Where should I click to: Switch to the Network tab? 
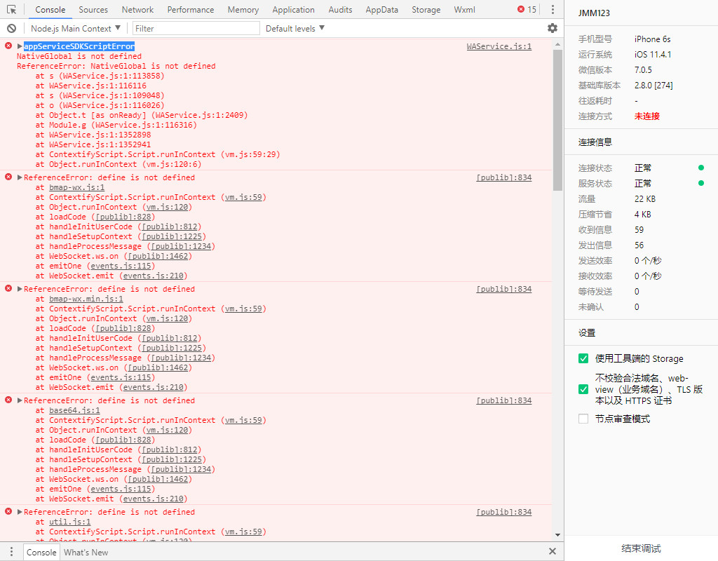tap(137, 10)
